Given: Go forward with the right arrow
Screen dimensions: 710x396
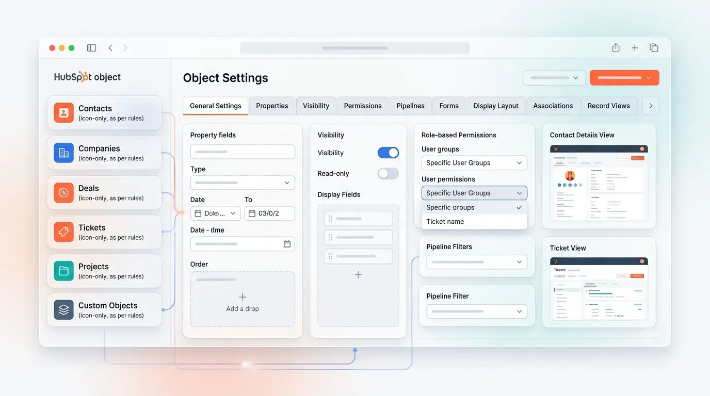Looking at the screenshot, I should [x=125, y=48].
